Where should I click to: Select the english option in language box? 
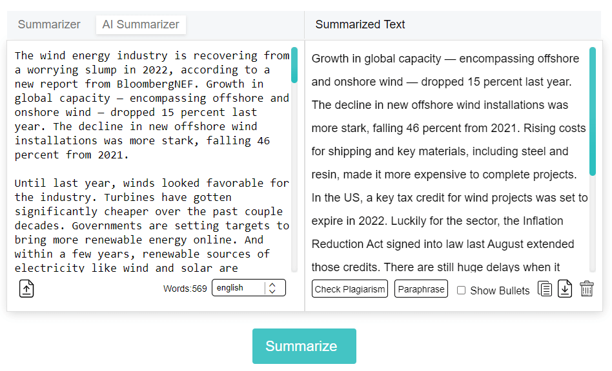[236, 287]
